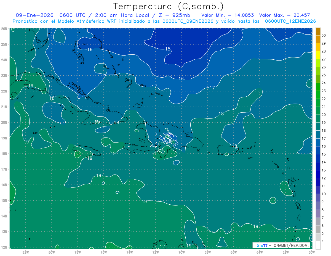Click the 26N latitude axis label
331x256 pixels.
(x=4, y=29)
